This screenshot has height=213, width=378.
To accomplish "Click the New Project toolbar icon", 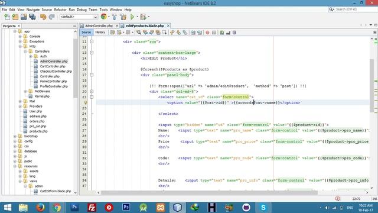I will coord(15,17).
